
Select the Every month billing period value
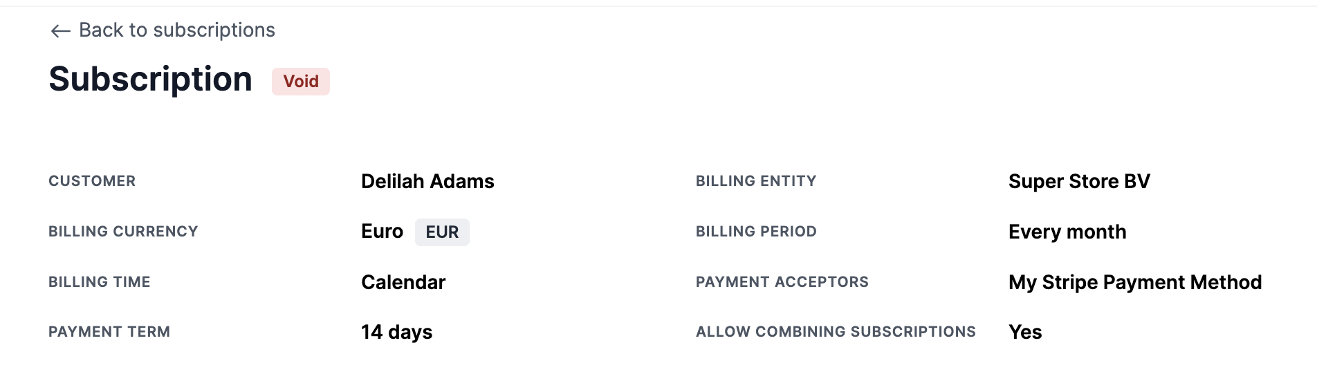coord(1067,232)
